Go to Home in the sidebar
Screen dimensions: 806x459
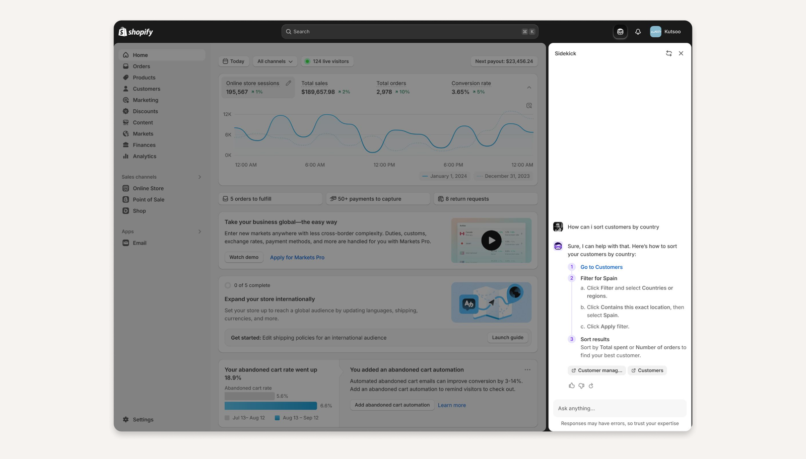click(162, 55)
